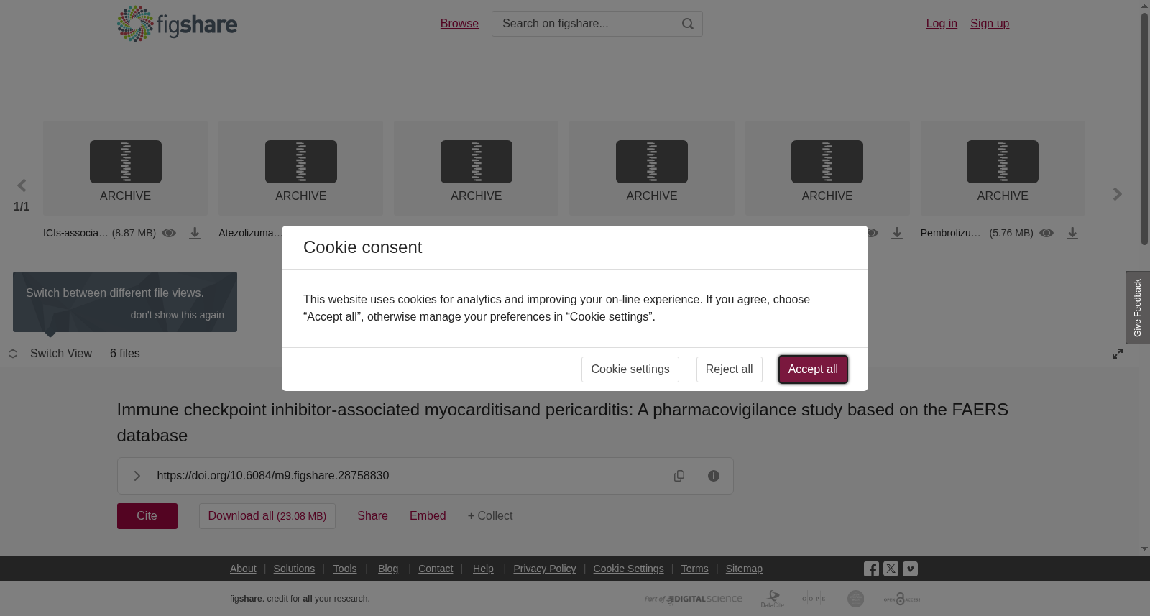
Task: Open DOI info icon
Action: click(714, 476)
